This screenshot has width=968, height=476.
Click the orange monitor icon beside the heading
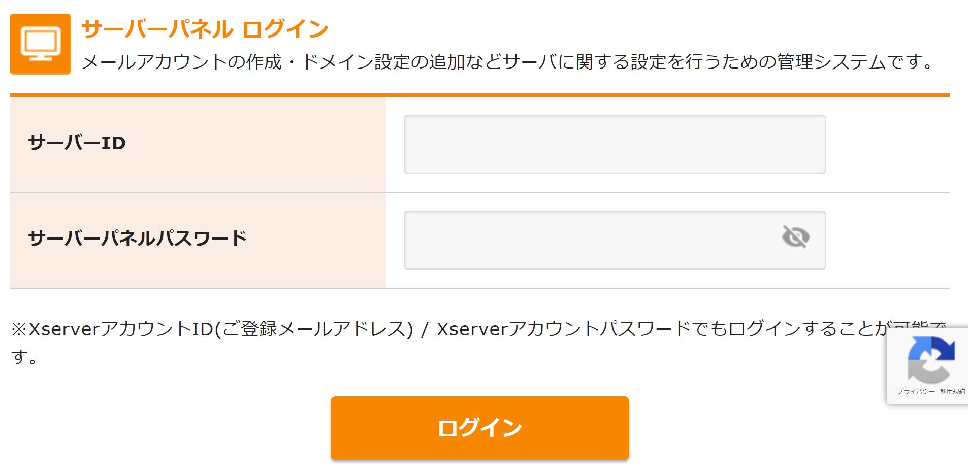tap(41, 44)
